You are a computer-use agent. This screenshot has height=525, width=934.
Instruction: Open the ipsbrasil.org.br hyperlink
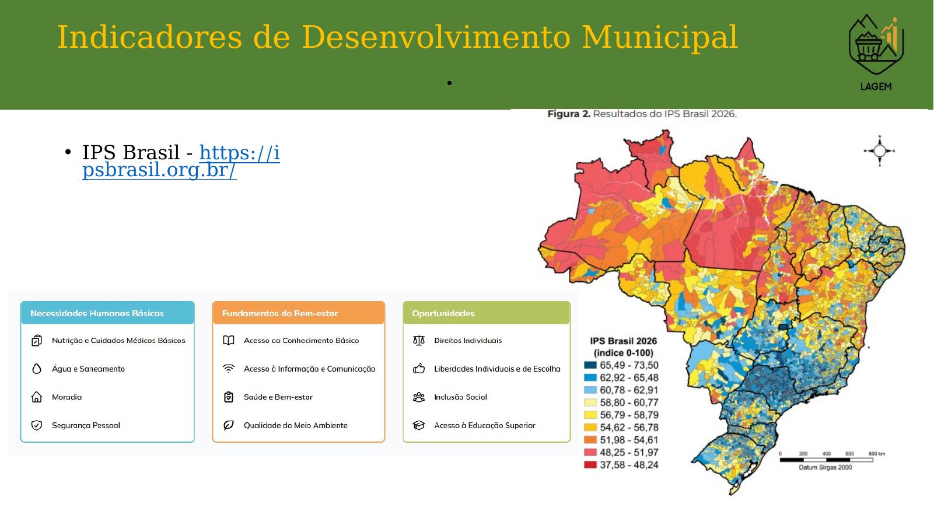coord(181,161)
